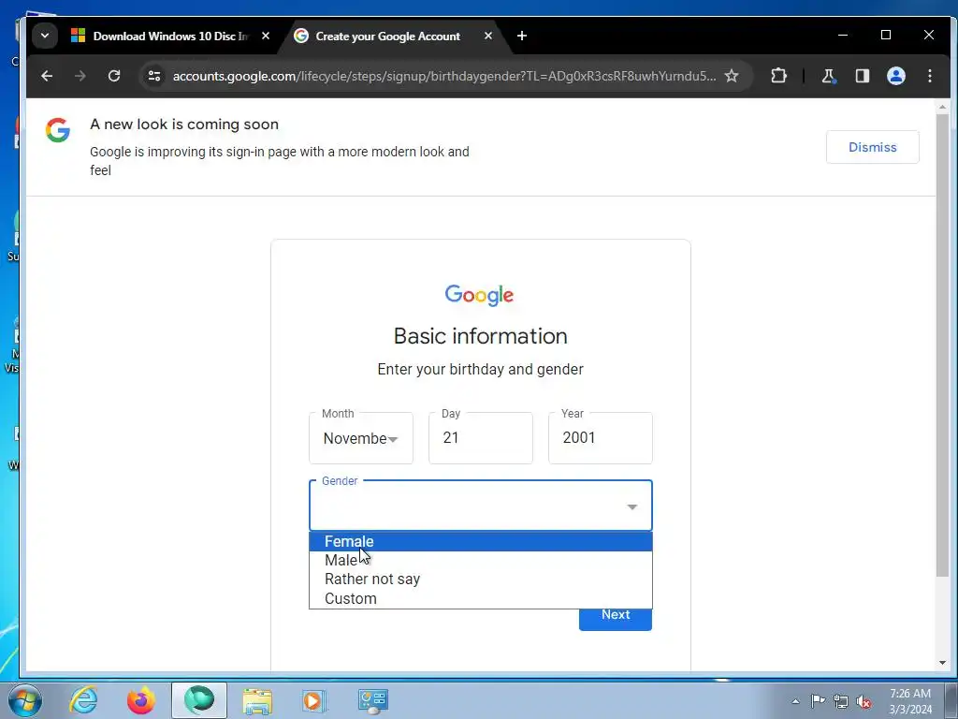Open Chrome Labs flask icon
The height and width of the screenshot is (719, 958).
point(828,76)
